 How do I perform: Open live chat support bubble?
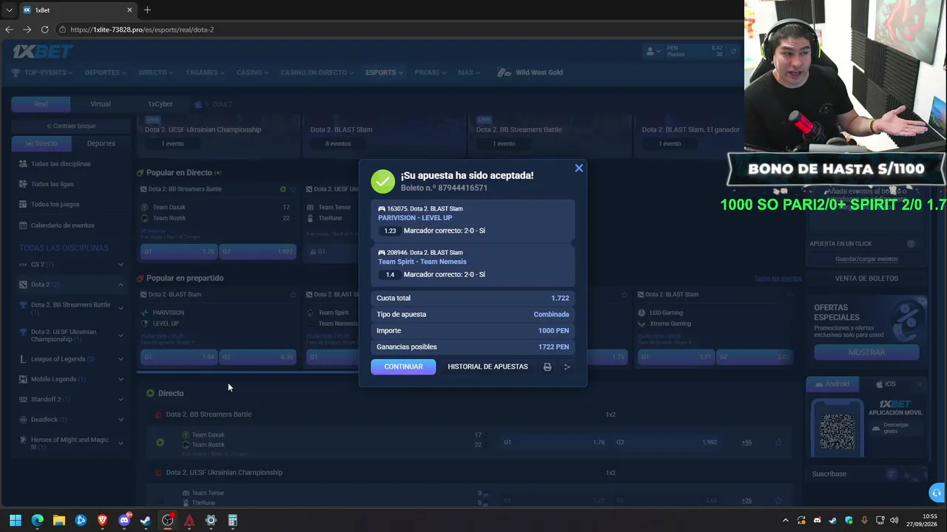tap(937, 493)
